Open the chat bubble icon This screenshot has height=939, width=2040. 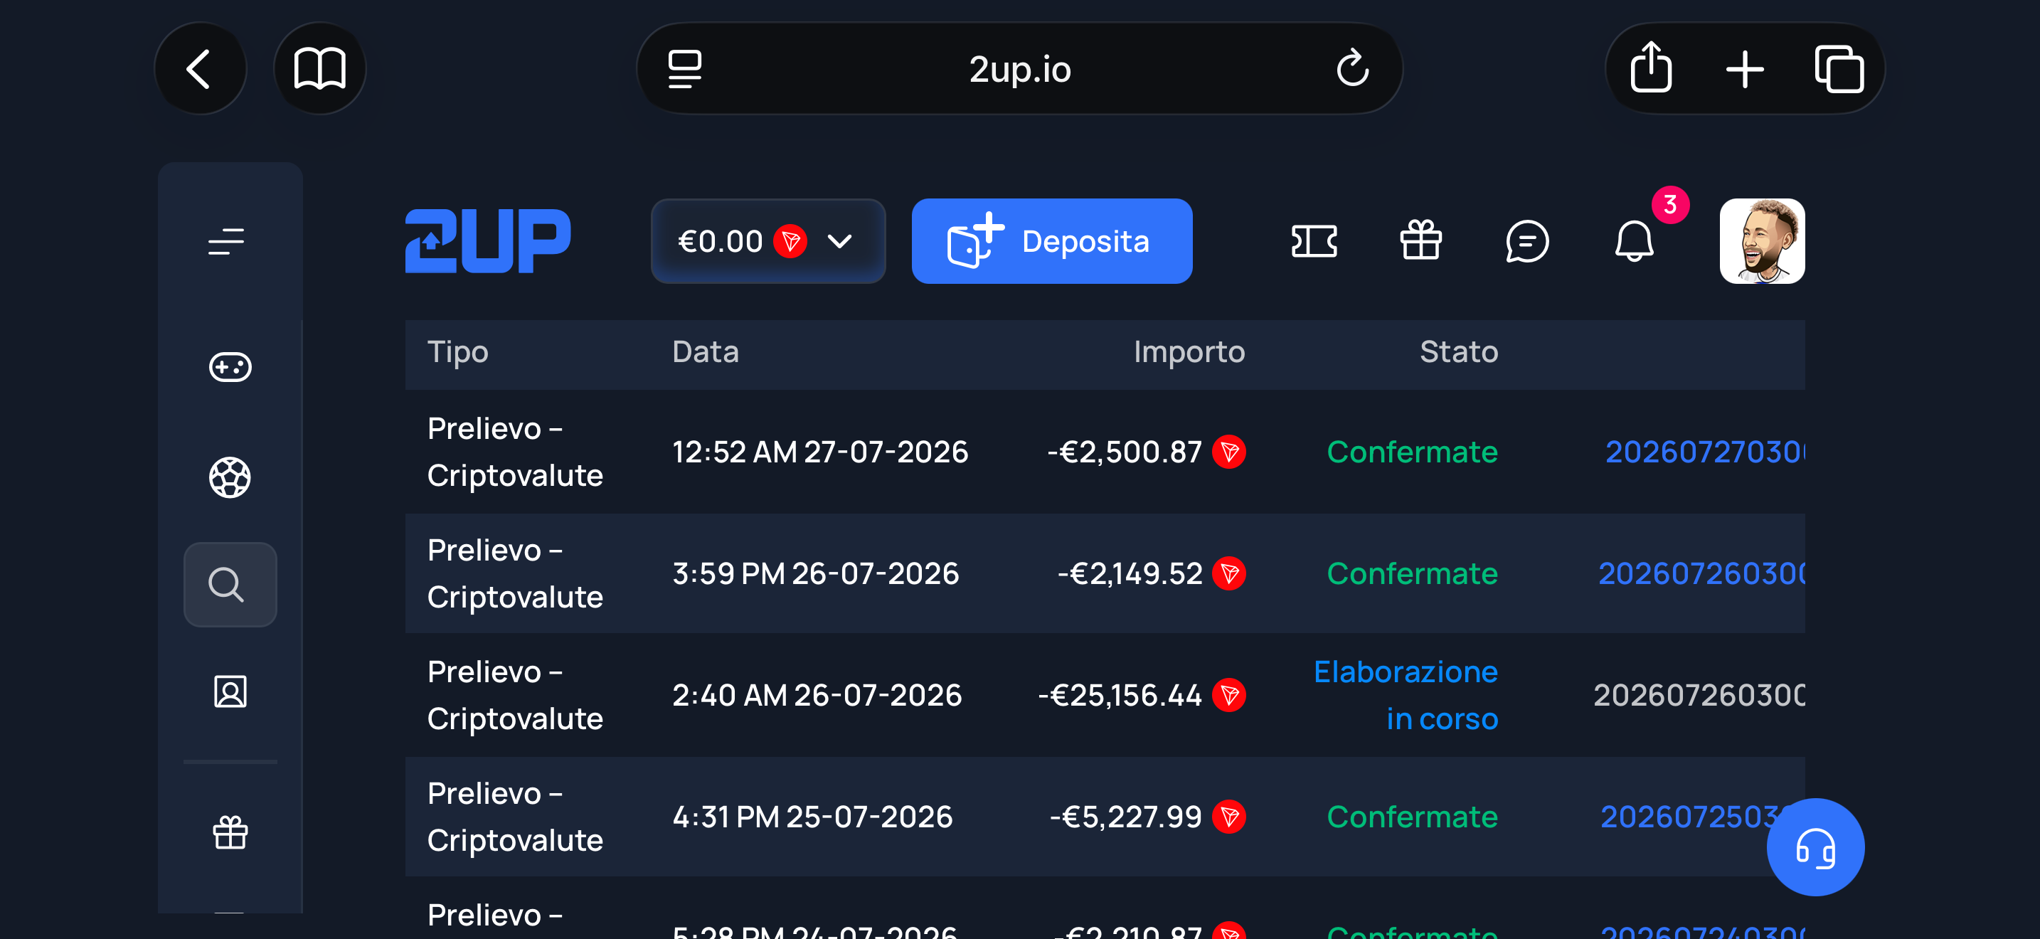[1527, 240]
